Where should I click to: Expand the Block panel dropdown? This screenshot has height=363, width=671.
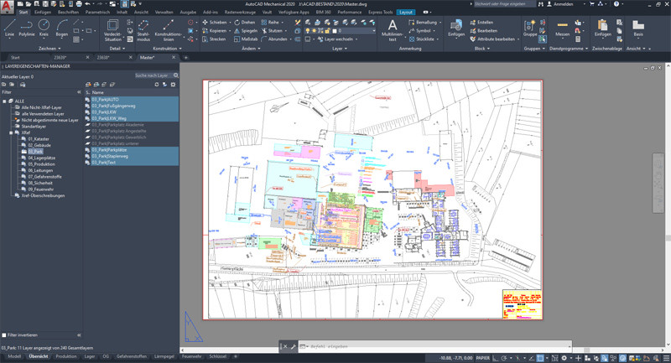pos(481,49)
